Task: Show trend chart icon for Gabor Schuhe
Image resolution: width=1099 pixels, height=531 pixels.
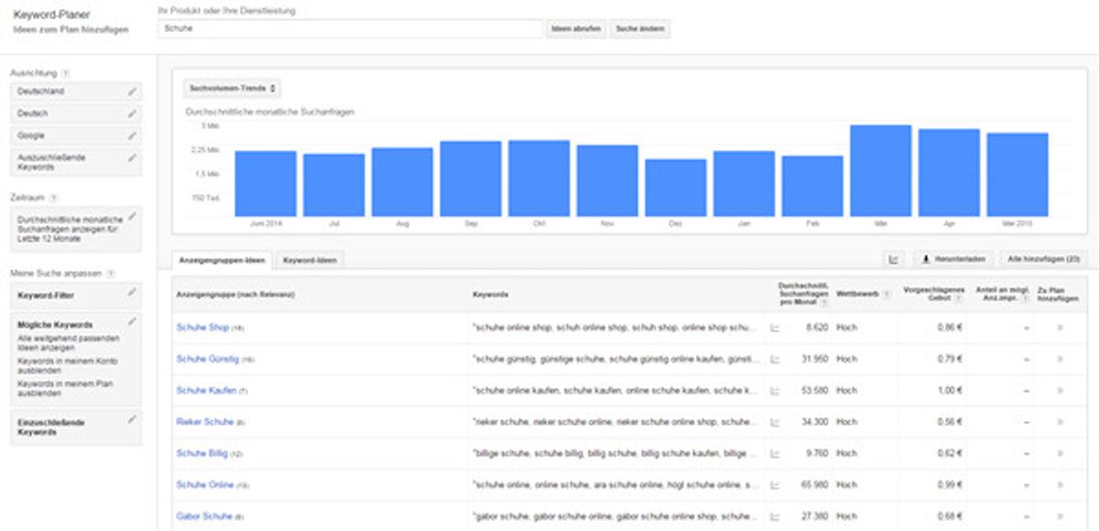Action: tap(775, 516)
